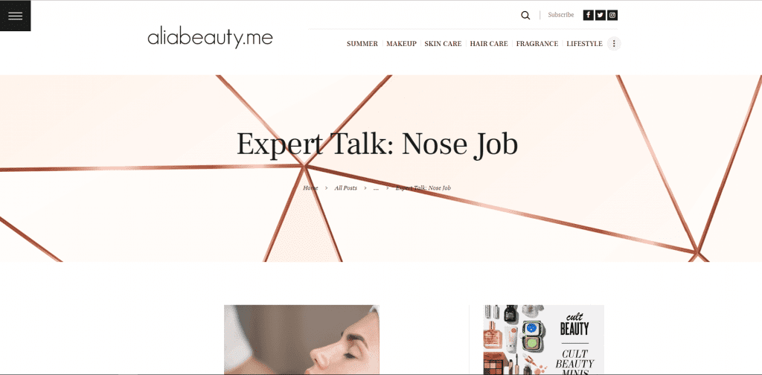Viewport: 762px width, 375px height.
Task: Select the Fragrance menu item
Action: (x=537, y=44)
